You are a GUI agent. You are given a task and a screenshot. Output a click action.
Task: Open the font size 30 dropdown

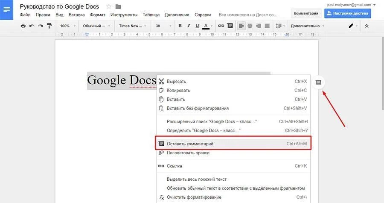[163, 26]
